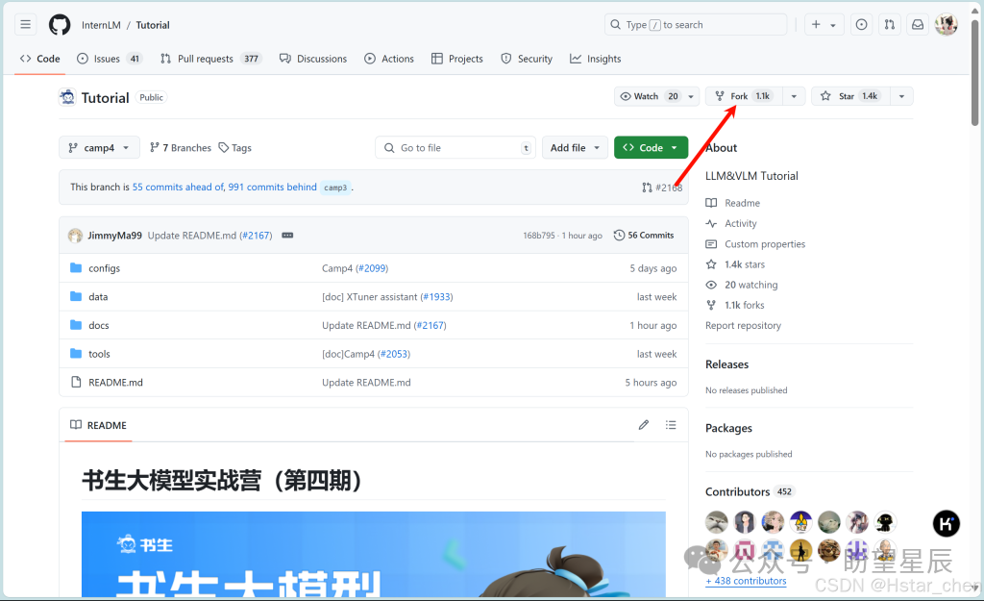Open pull request #2053 link
The image size is (984, 601).
pyautogui.click(x=393, y=354)
